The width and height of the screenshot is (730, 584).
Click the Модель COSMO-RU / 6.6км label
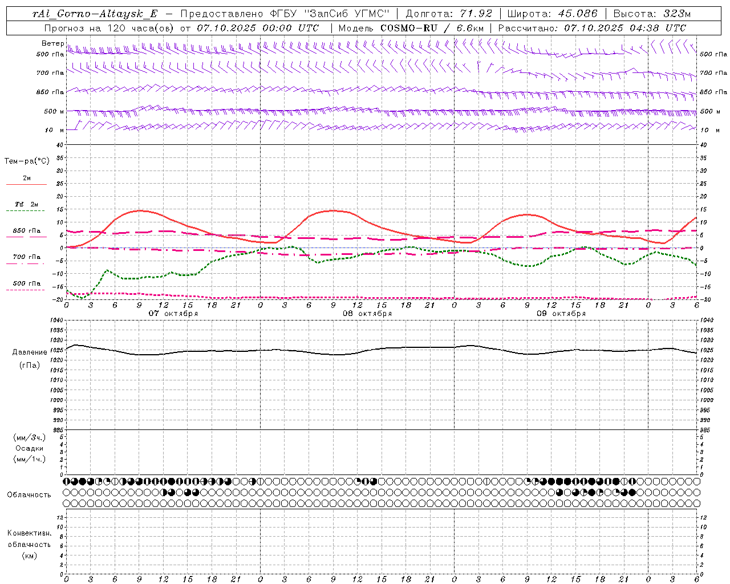(x=411, y=28)
